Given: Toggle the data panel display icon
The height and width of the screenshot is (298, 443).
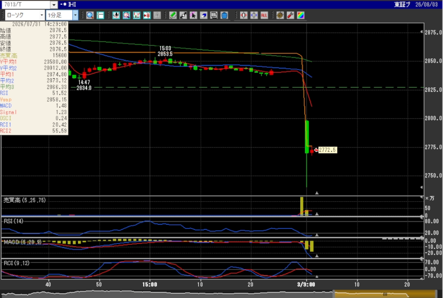Looking at the screenshot, I should 100,15.
